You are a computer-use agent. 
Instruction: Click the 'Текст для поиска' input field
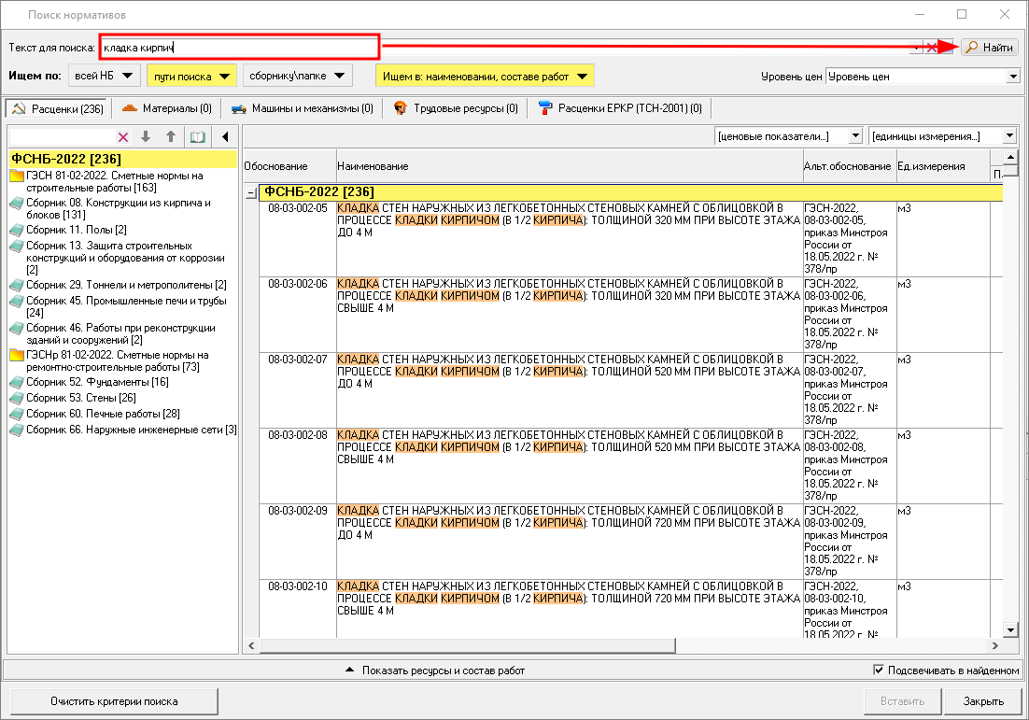238,47
